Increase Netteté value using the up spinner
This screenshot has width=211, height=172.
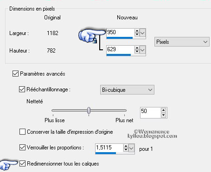tap(163, 110)
